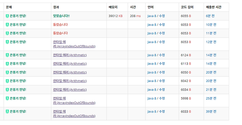Open ArrayIndexOutOfBounds runtime error in 39분 전 row
The width and height of the screenshot is (242, 125).
[74, 114]
